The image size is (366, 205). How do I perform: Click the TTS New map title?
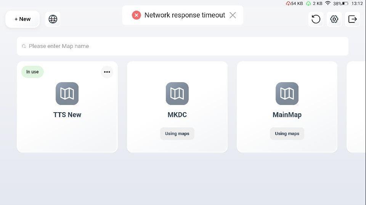pyautogui.click(x=67, y=115)
